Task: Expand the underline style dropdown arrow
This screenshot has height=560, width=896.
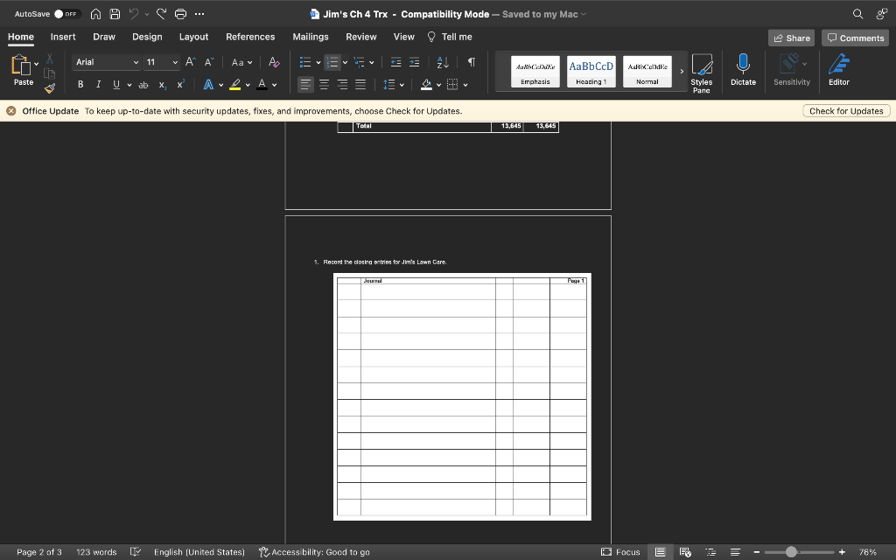Action: (x=129, y=85)
